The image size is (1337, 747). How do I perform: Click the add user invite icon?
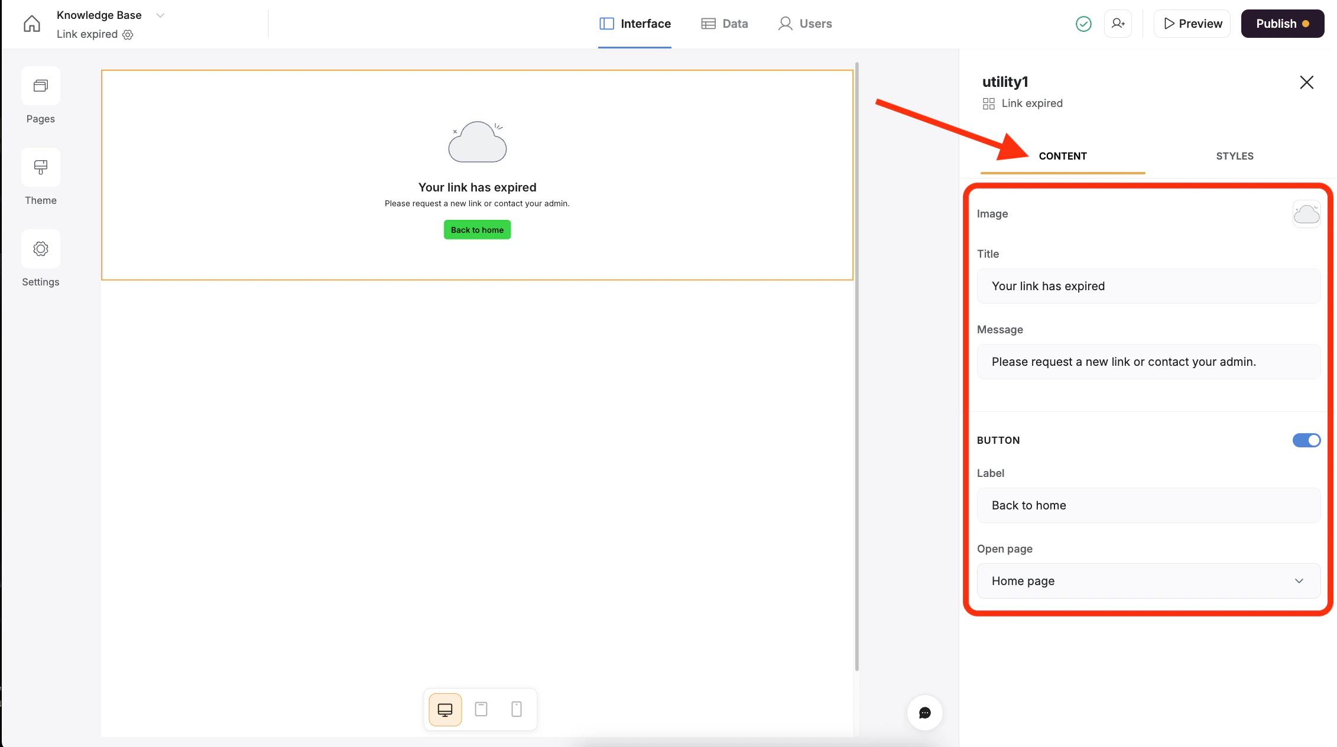tap(1118, 24)
